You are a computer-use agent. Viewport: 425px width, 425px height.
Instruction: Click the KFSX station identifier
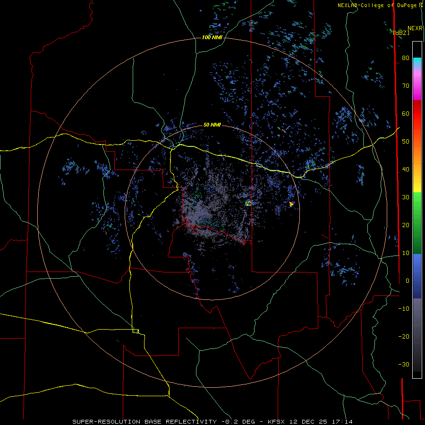276,422
